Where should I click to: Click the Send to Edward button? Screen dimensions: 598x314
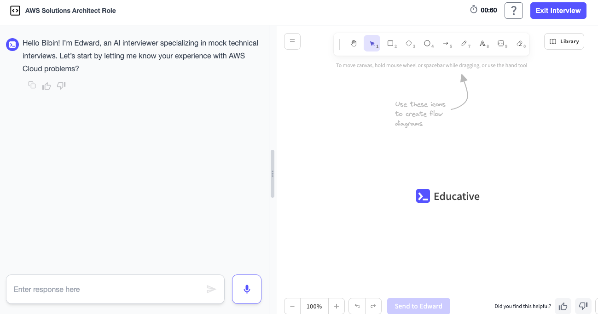(418, 306)
